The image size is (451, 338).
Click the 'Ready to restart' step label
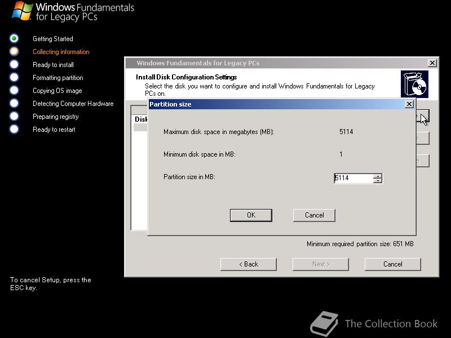[54, 130]
